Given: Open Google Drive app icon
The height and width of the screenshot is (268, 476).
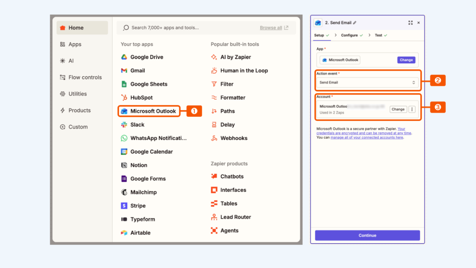Looking at the screenshot, I should (x=124, y=57).
